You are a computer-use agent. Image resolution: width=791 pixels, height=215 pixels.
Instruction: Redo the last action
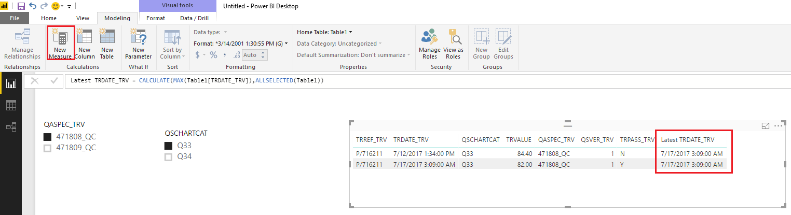click(x=44, y=6)
